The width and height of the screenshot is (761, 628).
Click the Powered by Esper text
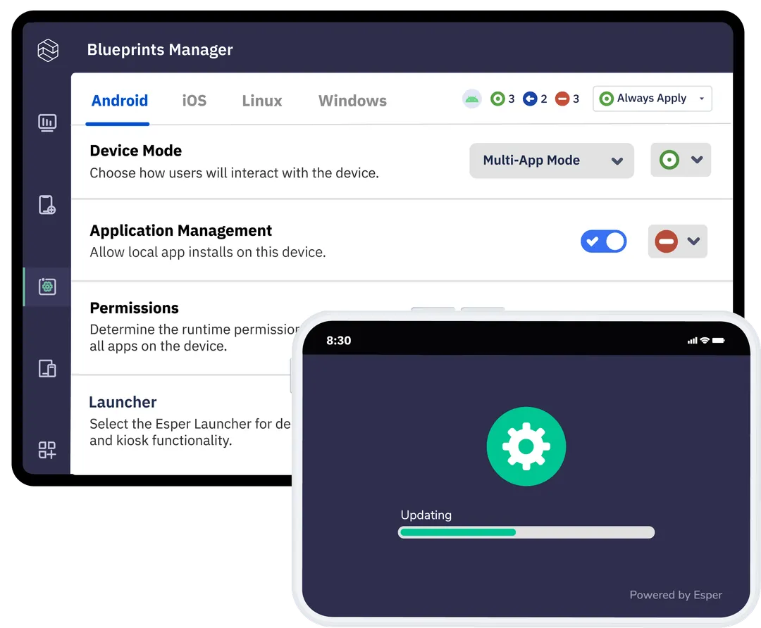click(676, 595)
